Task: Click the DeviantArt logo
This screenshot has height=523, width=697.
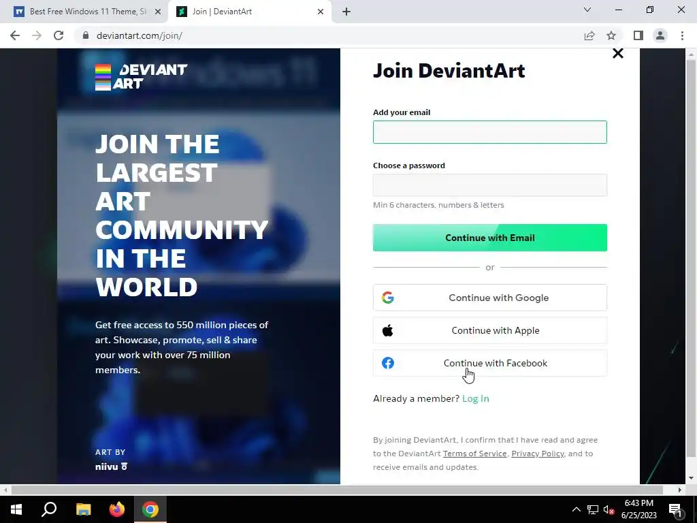Action: (142, 77)
